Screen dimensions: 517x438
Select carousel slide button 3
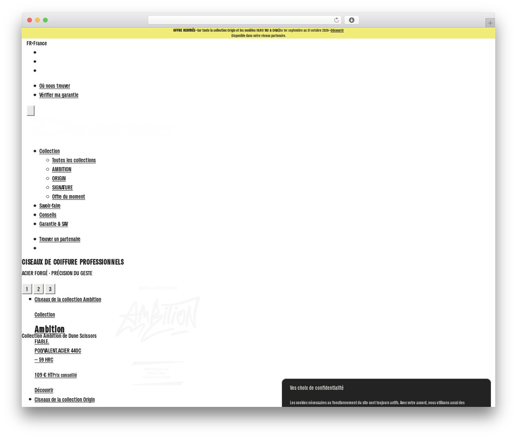pyautogui.click(x=50, y=289)
